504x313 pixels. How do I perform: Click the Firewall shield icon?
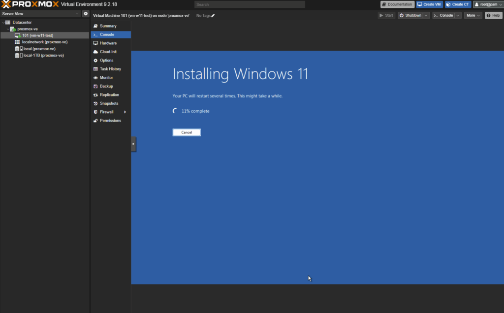(95, 112)
